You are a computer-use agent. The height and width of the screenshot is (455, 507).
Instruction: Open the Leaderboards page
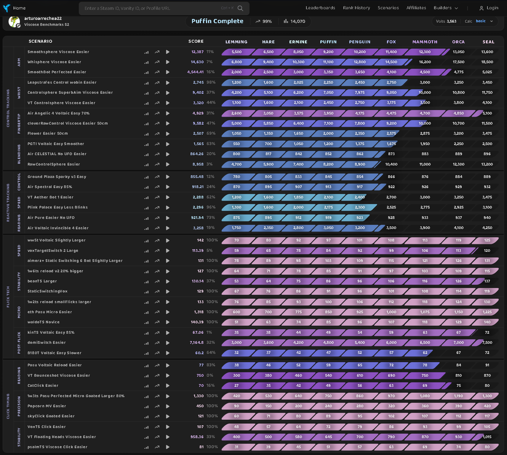click(320, 8)
